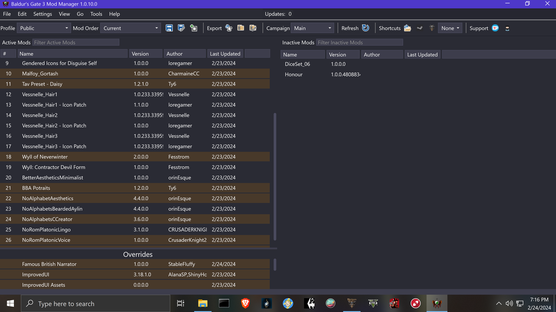Image resolution: width=556 pixels, height=312 pixels.
Task: Click the Save Load Order floppy icon
Action: 169,28
